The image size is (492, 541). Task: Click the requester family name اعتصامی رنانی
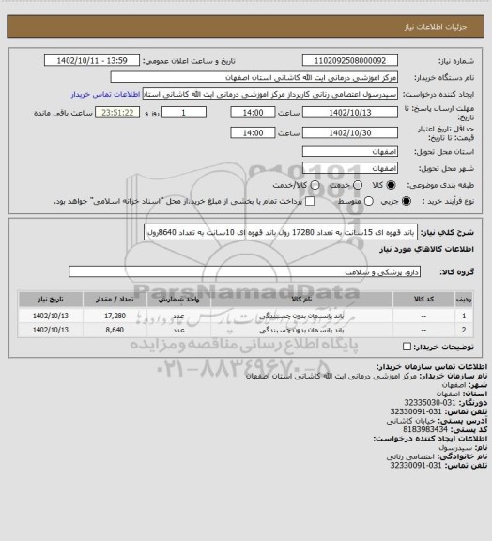[x=410, y=456]
